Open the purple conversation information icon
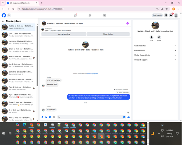The image size is (182, 145). click(x=127, y=24)
